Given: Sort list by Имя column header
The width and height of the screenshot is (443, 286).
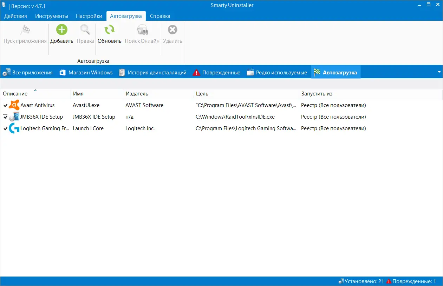Looking at the screenshot, I should [x=97, y=94].
